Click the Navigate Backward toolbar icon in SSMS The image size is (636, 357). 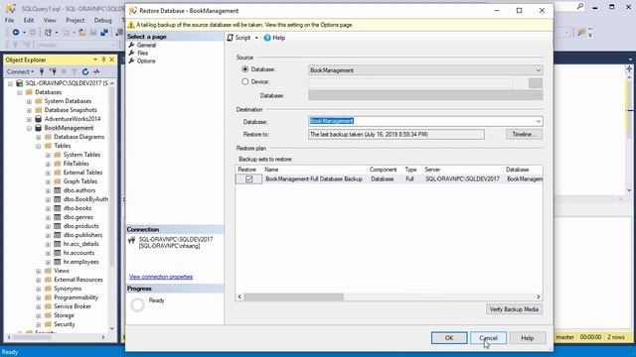point(16,33)
